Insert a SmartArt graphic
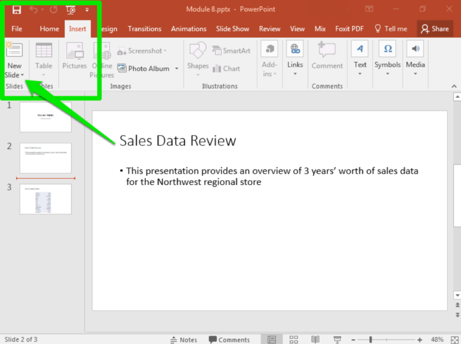This screenshot has height=344, width=461. (x=231, y=51)
